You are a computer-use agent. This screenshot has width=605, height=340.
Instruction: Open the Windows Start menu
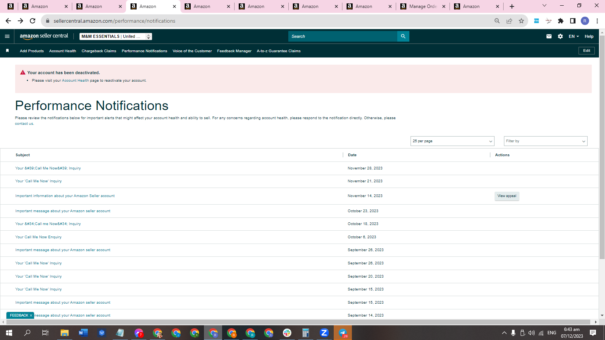pyautogui.click(x=9, y=333)
